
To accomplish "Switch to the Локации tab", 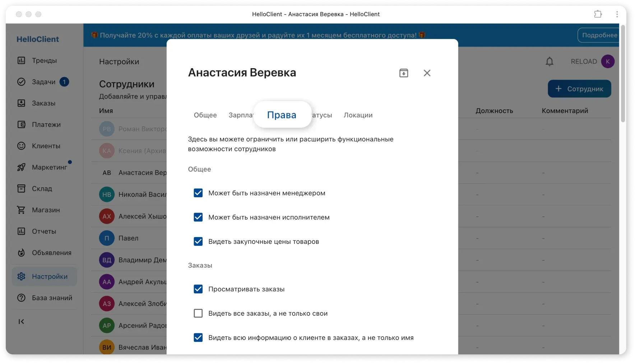I will (358, 115).
